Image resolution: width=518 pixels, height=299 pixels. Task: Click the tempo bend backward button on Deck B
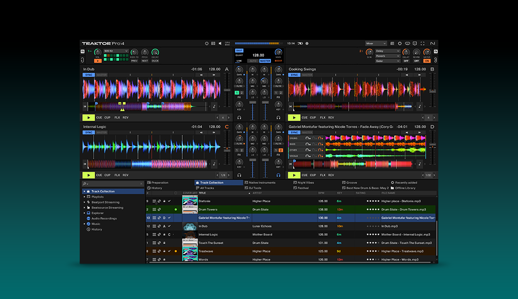(406, 75)
